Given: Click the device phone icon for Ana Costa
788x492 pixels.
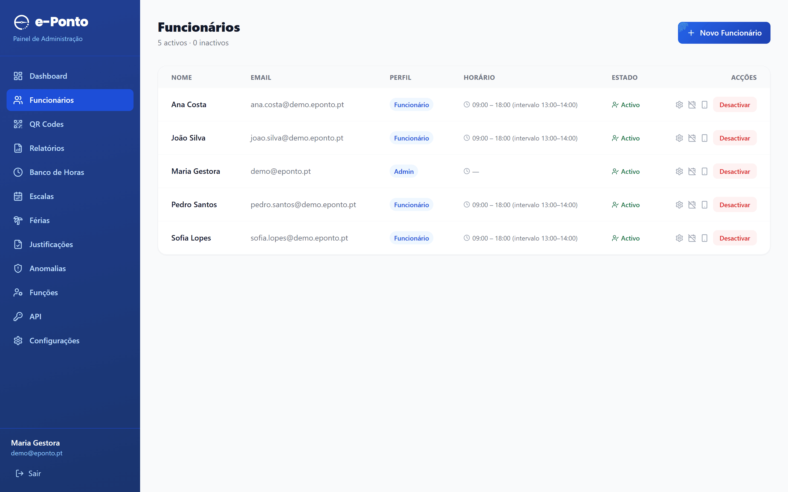Looking at the screenshot, I should pos(704,105).
